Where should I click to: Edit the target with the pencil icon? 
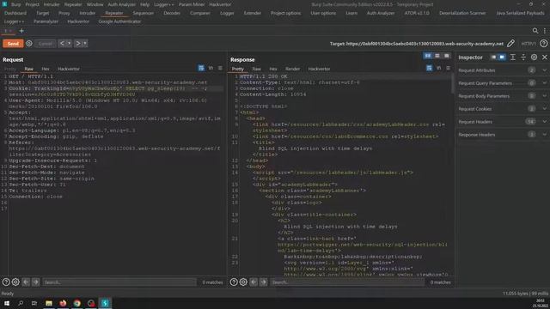[510, 44]
